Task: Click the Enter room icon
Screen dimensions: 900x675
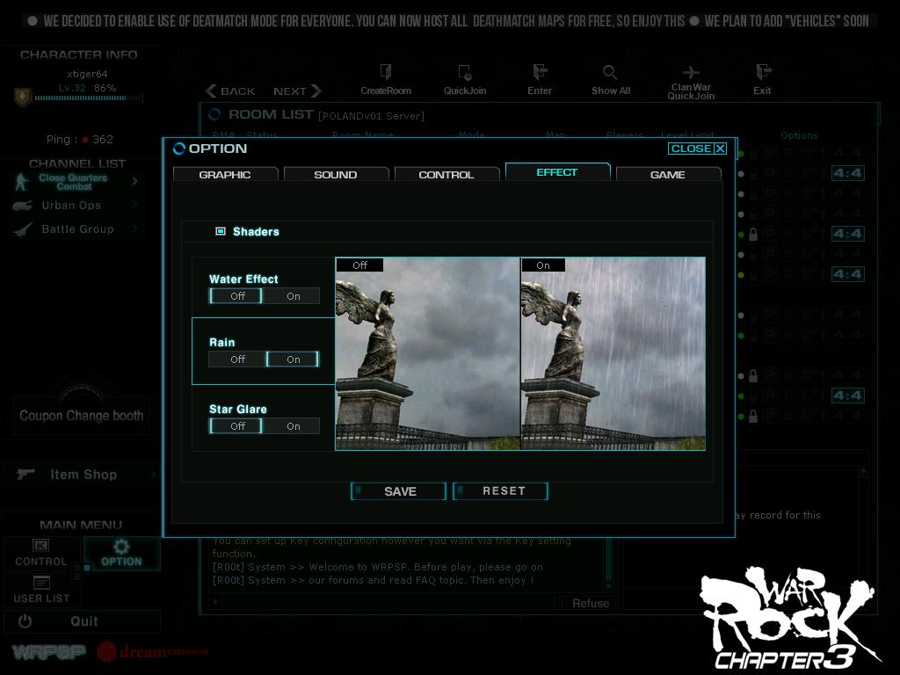Action: pyautogui.click(x=540, y=72)
